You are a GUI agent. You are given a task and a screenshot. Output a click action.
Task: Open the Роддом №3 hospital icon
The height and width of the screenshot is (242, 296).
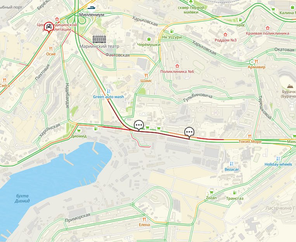[x=225, y=35]
